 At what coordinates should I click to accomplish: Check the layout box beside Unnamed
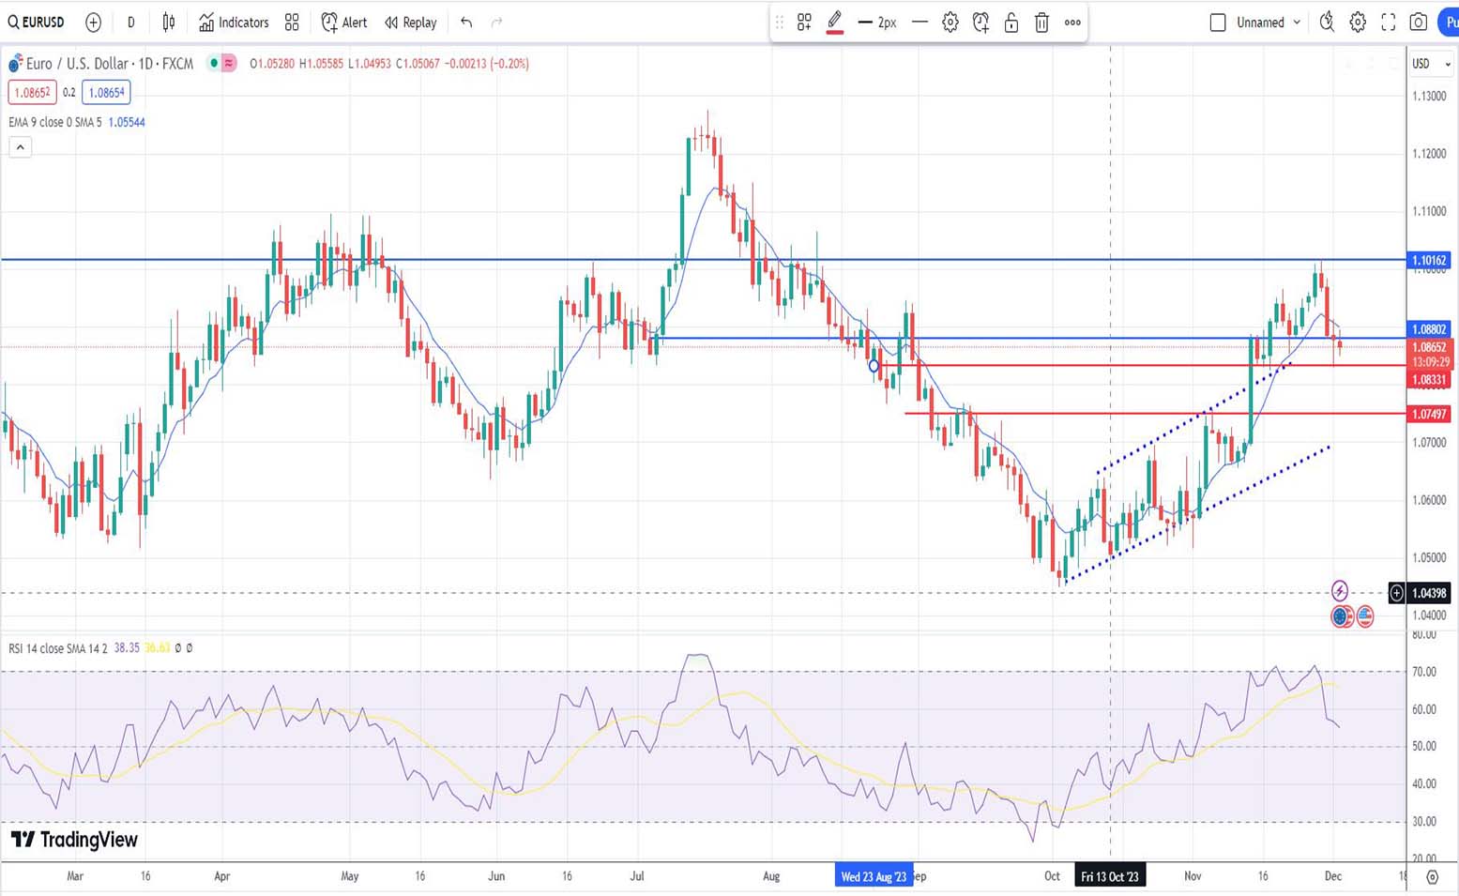click(1218, 23)
